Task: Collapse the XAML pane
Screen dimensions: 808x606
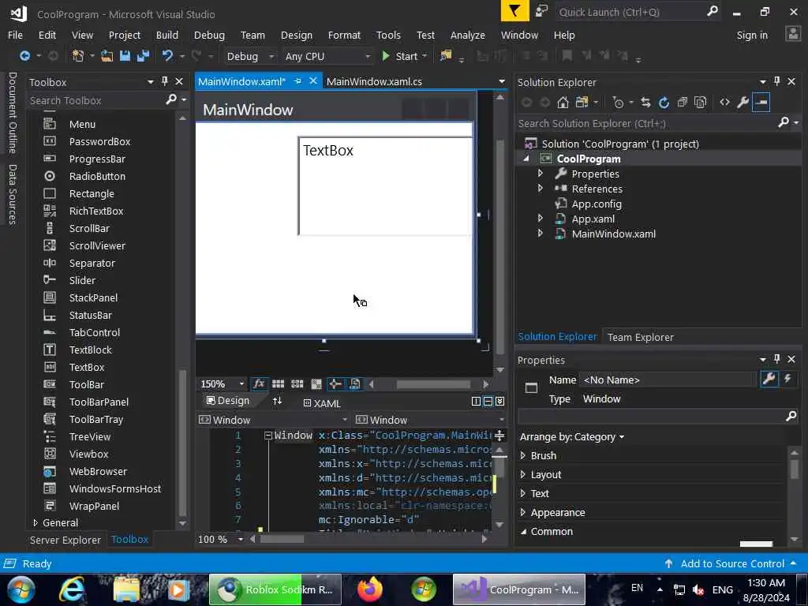Action: pos(499,401)
